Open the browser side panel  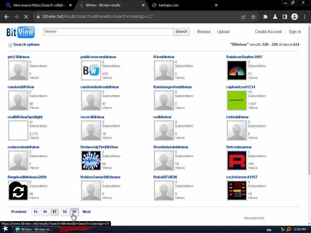285,17
